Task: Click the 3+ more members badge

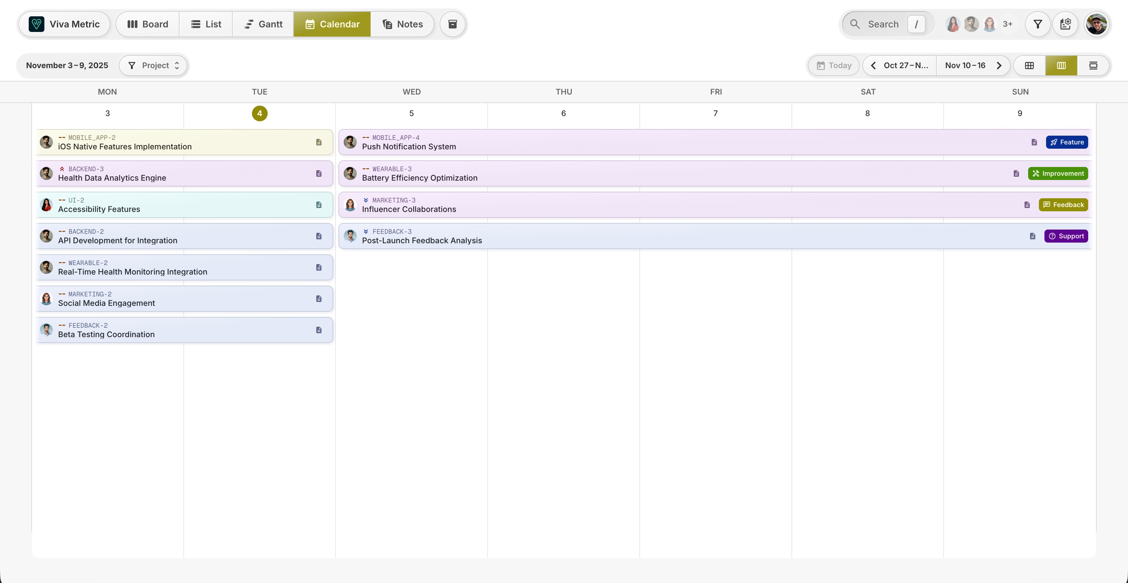Action: click(x=1007, y=24)
